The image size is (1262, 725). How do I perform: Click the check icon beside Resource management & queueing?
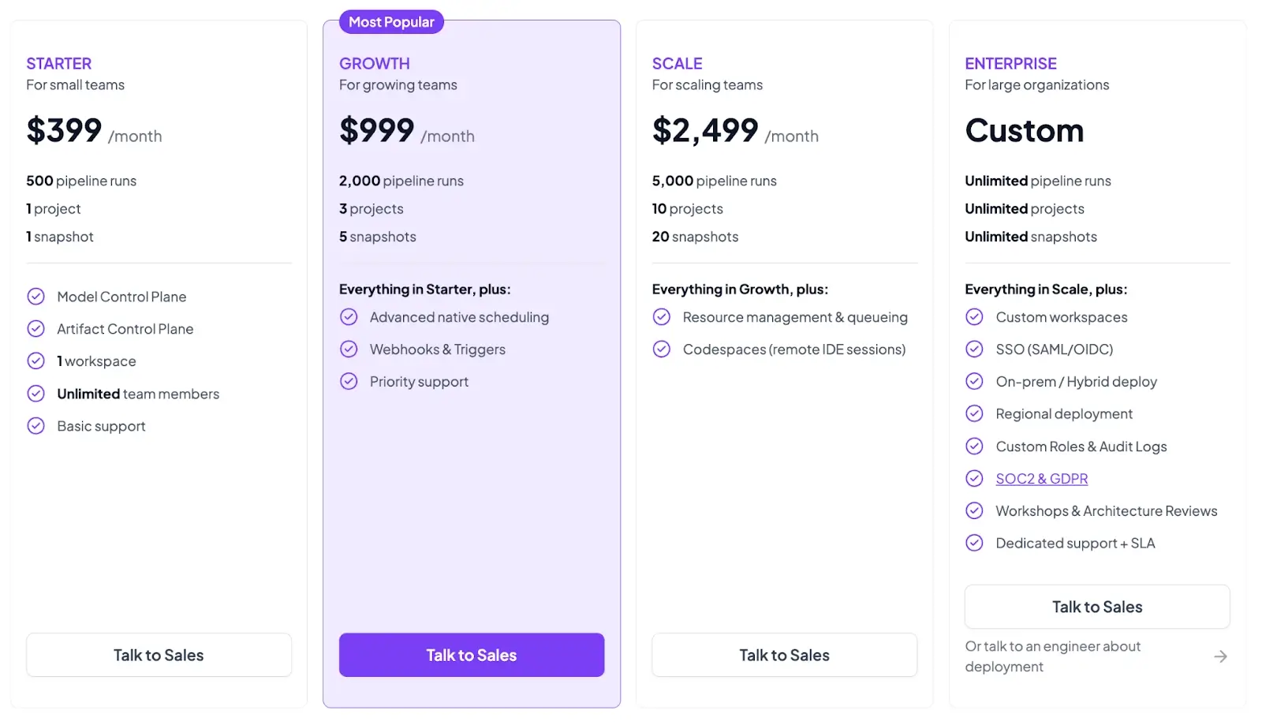(662, 317)
